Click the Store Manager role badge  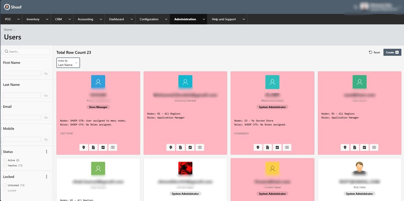tap(98, 107)
